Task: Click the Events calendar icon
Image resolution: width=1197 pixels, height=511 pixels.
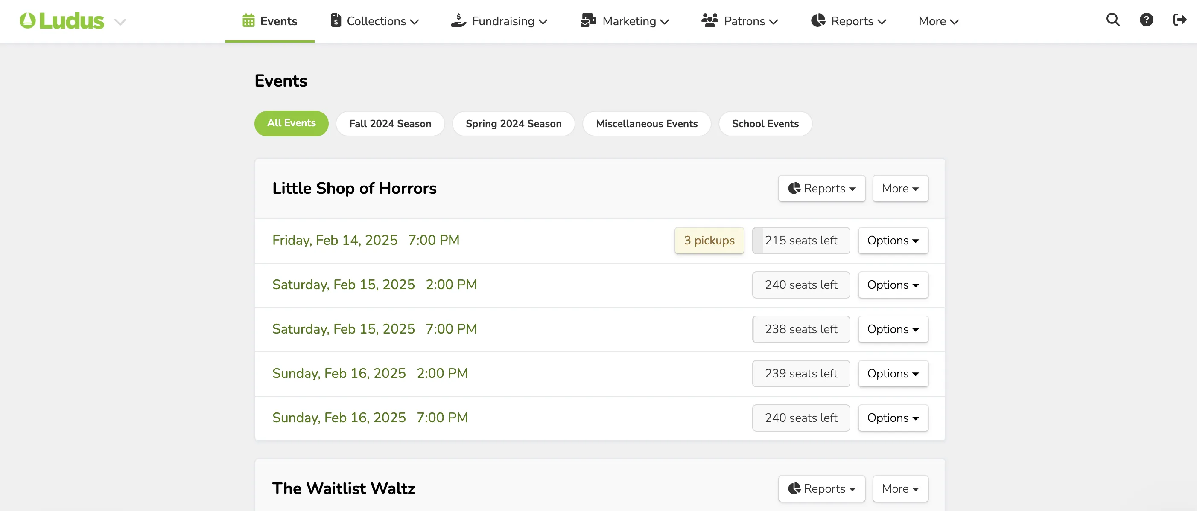Action: coord(248,21)
